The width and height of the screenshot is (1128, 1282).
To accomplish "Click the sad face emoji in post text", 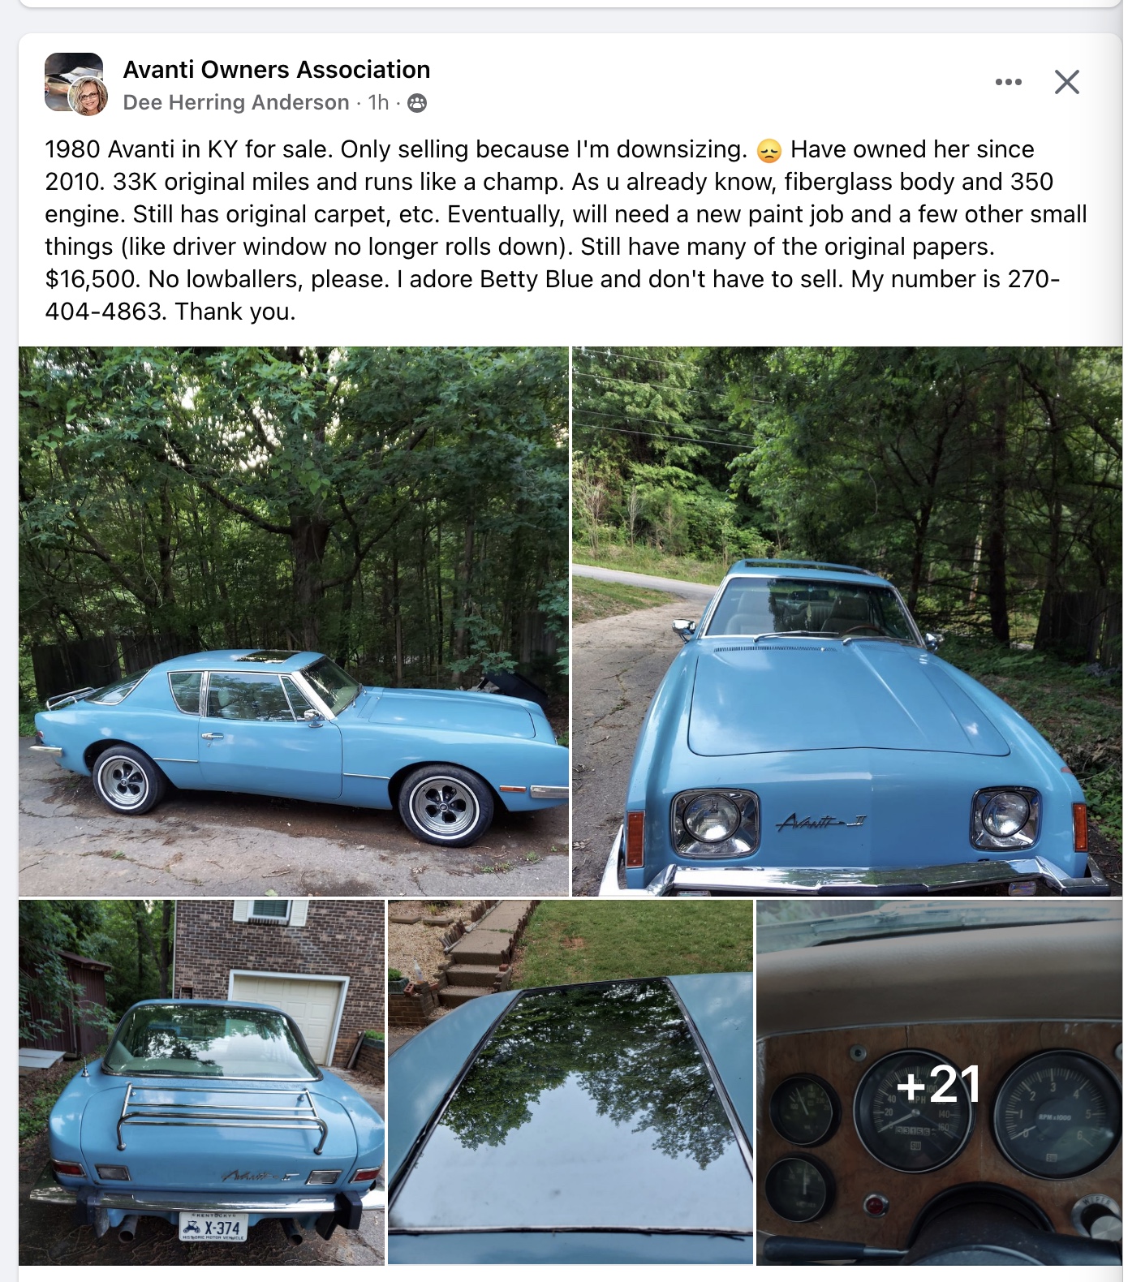I will click(x=769, y=150).
